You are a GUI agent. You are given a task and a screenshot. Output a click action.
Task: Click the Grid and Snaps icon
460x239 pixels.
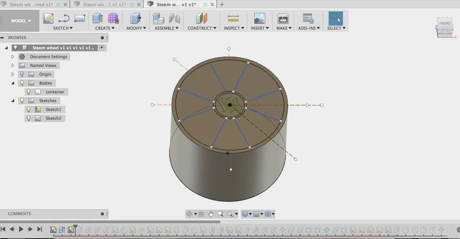click(256, 214)
